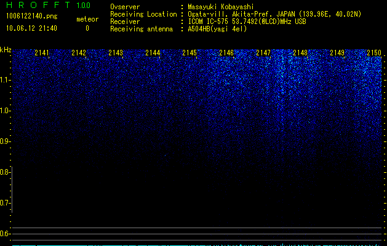Select the file name 1006122140.png
The width and height of the screenshot is (387, 246).
[x=32, y=16]
